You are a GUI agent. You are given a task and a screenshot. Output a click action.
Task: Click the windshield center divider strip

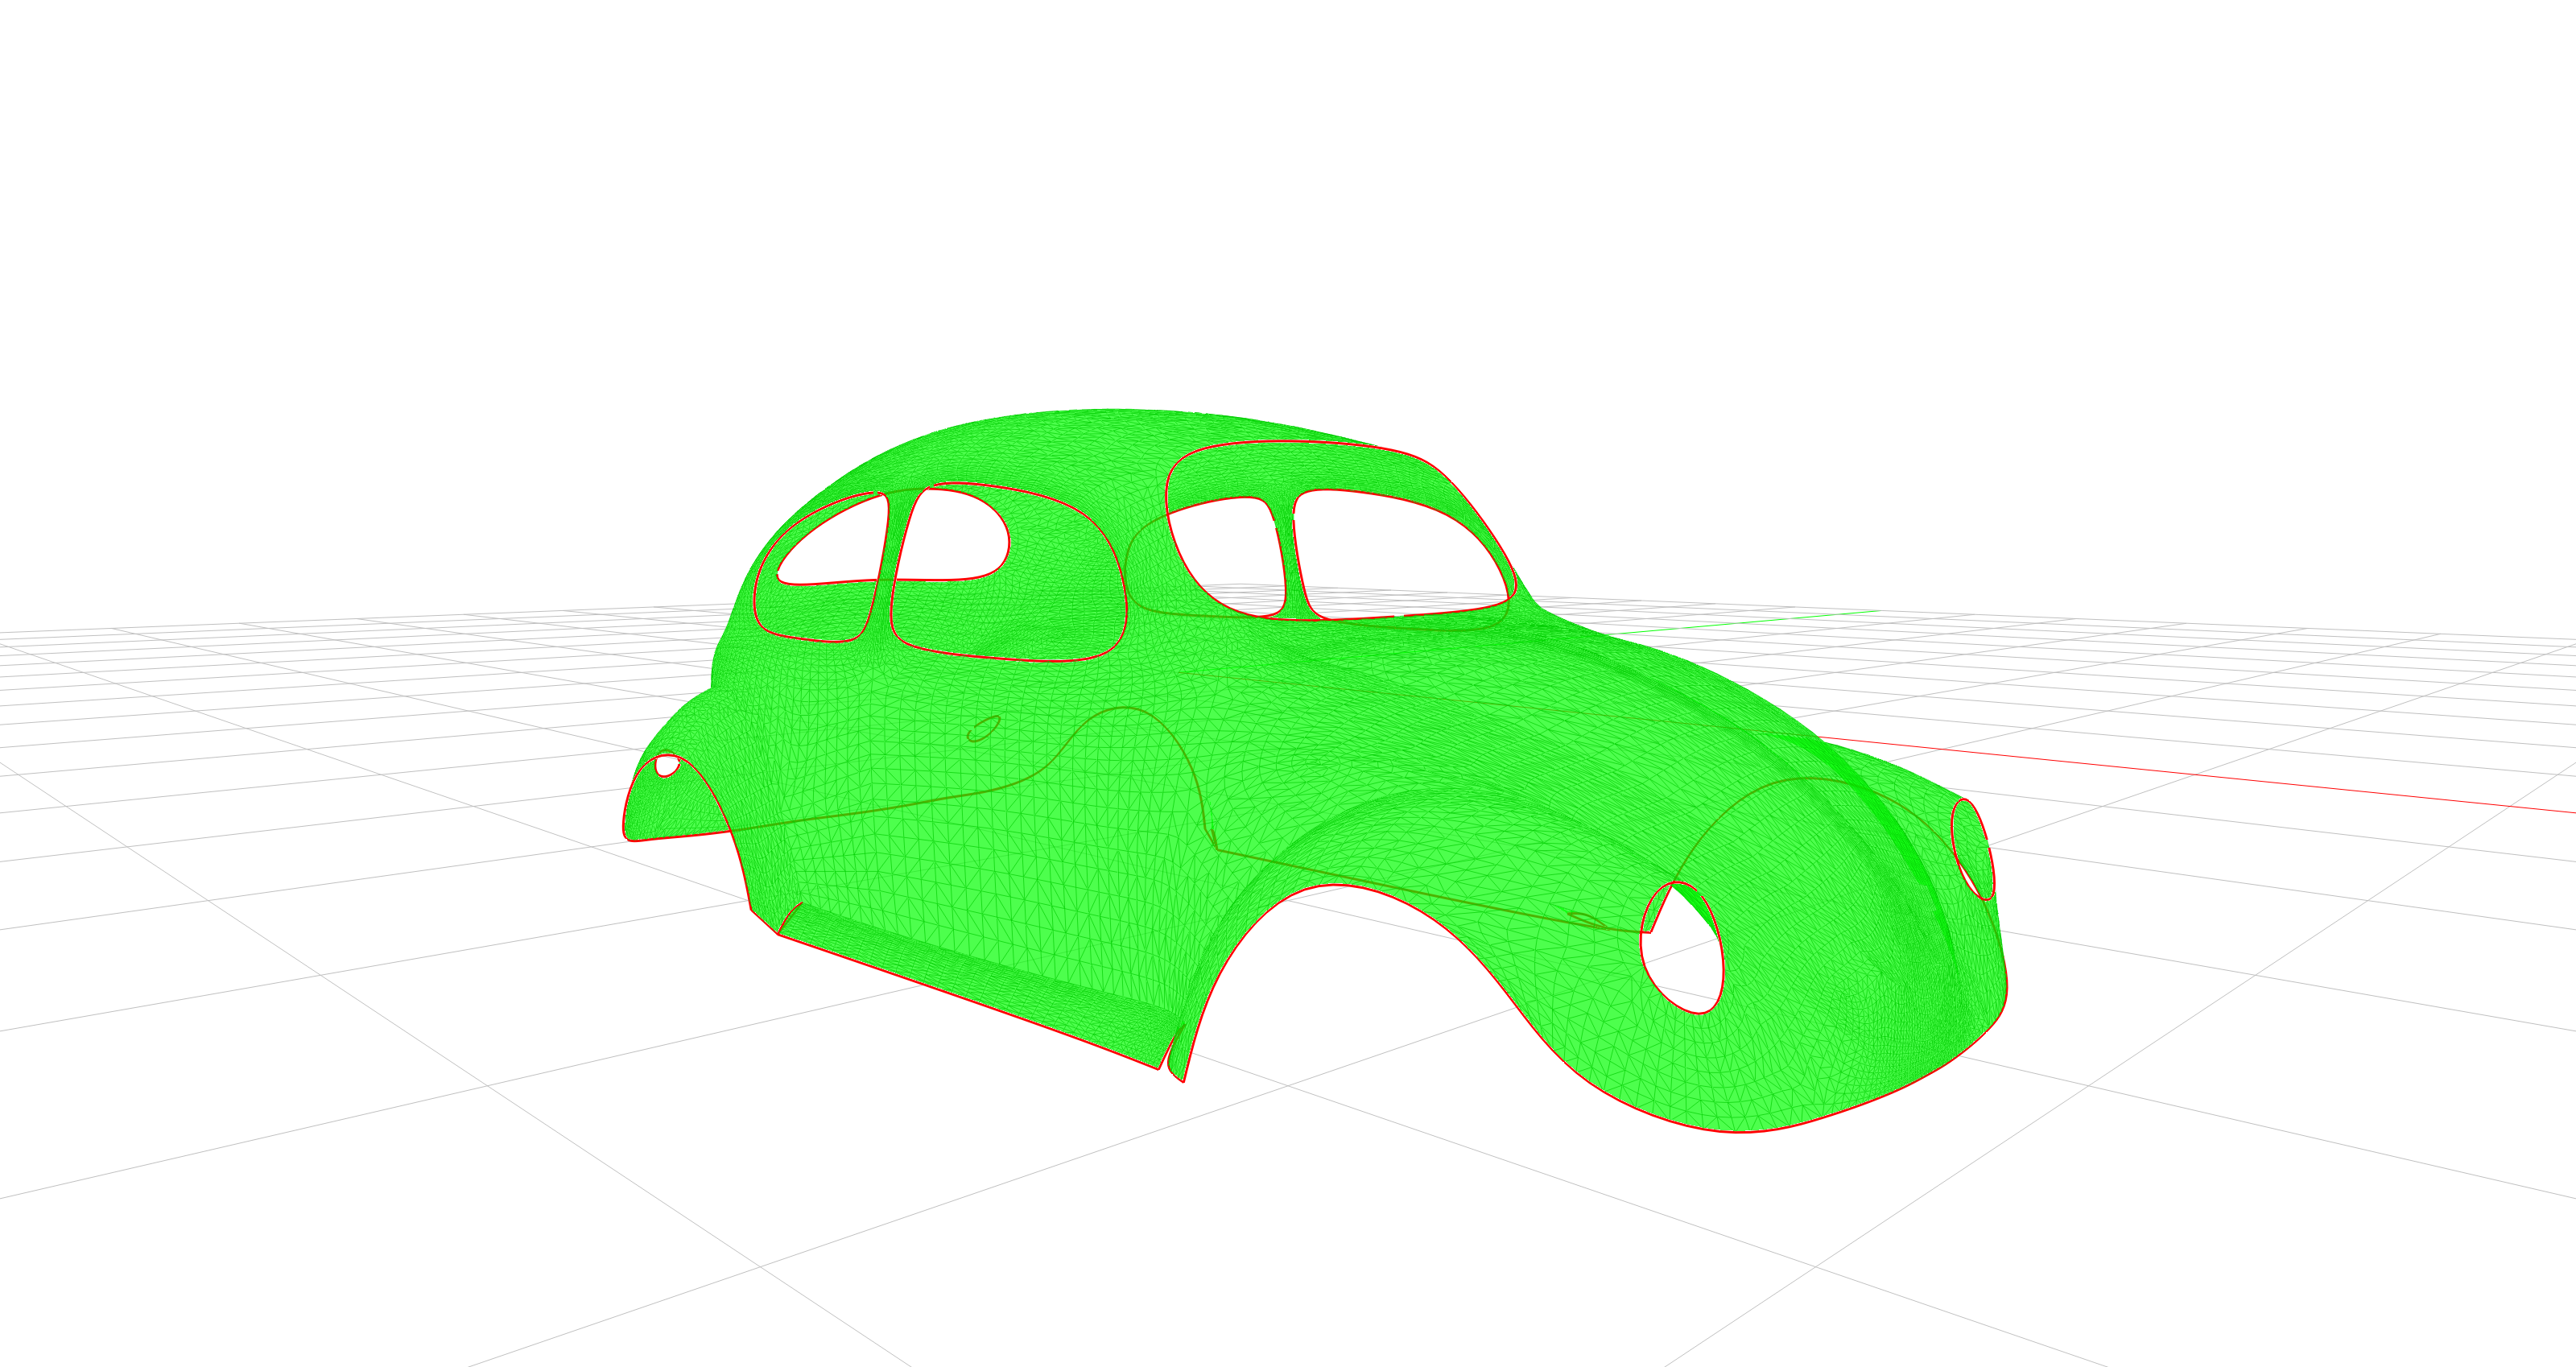coord(1289,560)
